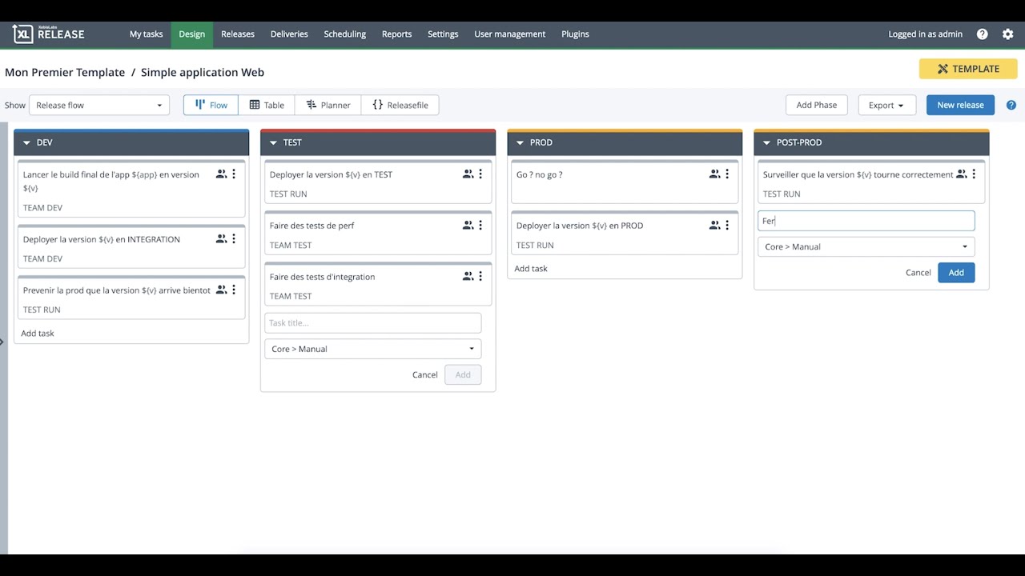Open task type dropdown in POST-PROD phase

point(866,246)
